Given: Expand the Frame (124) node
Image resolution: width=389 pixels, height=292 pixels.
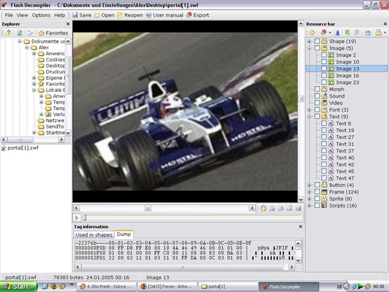Looking at the screenshot, I should (x=309, y=192).
